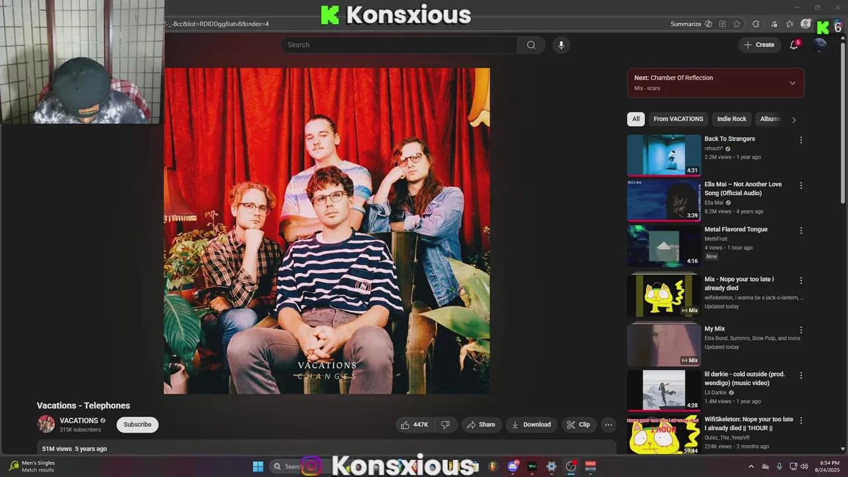
Task: Open options for lil darkie - cold outside
Action: click(801, 375)
